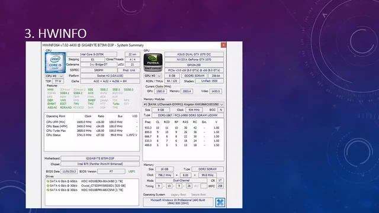Click the CPU Turbo Max row
This screenshot has height=213, width=379.
(x=92, y=131)
